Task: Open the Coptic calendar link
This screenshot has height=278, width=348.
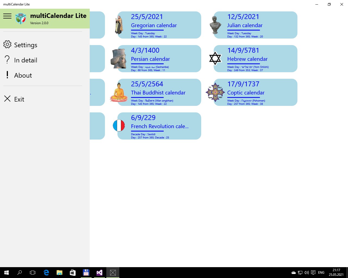Action: click(x=246, y=93)
